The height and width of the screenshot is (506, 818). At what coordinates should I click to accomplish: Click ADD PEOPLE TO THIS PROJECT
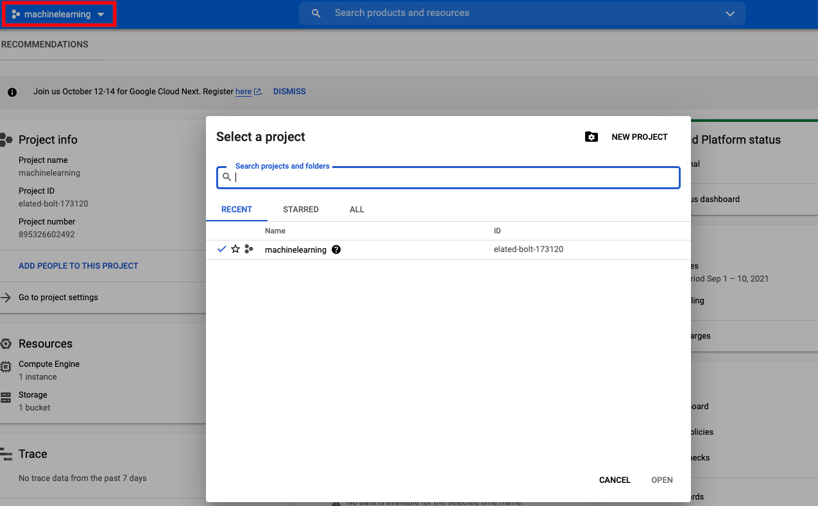[78, 266]
